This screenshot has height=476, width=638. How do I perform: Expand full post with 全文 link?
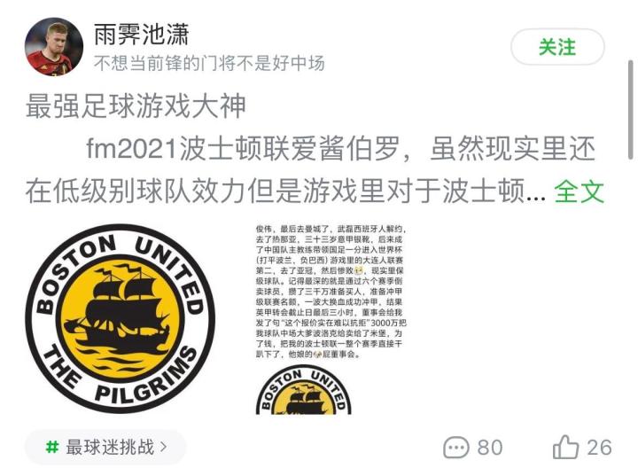click(x=579, y=191)
